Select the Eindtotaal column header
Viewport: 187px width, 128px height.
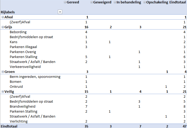click(178, 2)
